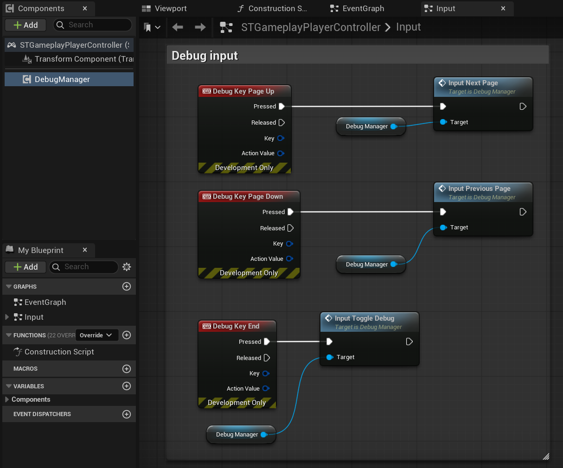Screen dimensions: 563x468
Task: Expand the Components variables category
Action: pos(7,399)
